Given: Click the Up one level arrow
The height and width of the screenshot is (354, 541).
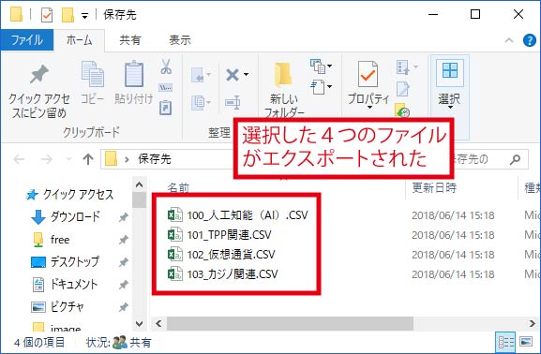Looking at the screenshot, I should [88, 159].
